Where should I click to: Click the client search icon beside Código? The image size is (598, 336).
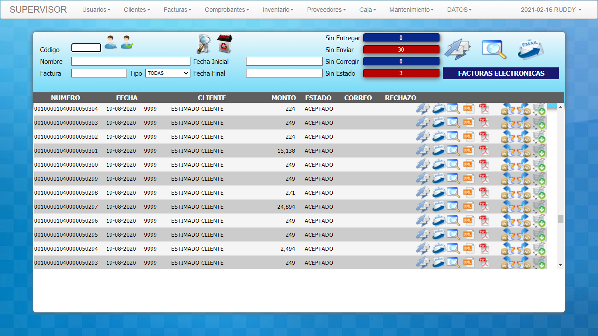[x=110, y=42]
